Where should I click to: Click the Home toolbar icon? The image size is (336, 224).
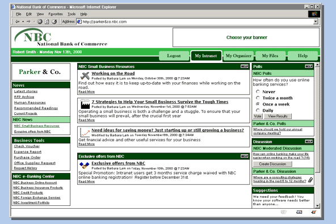[x=54, y=22]
